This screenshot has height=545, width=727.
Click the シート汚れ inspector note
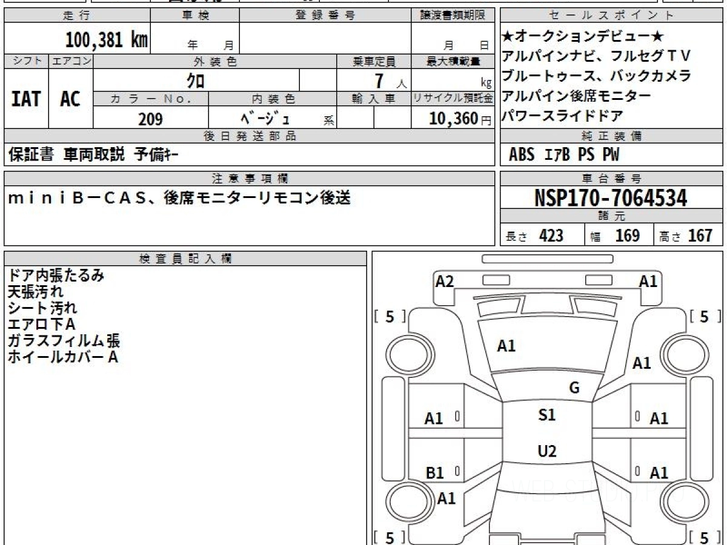point(42,308)
